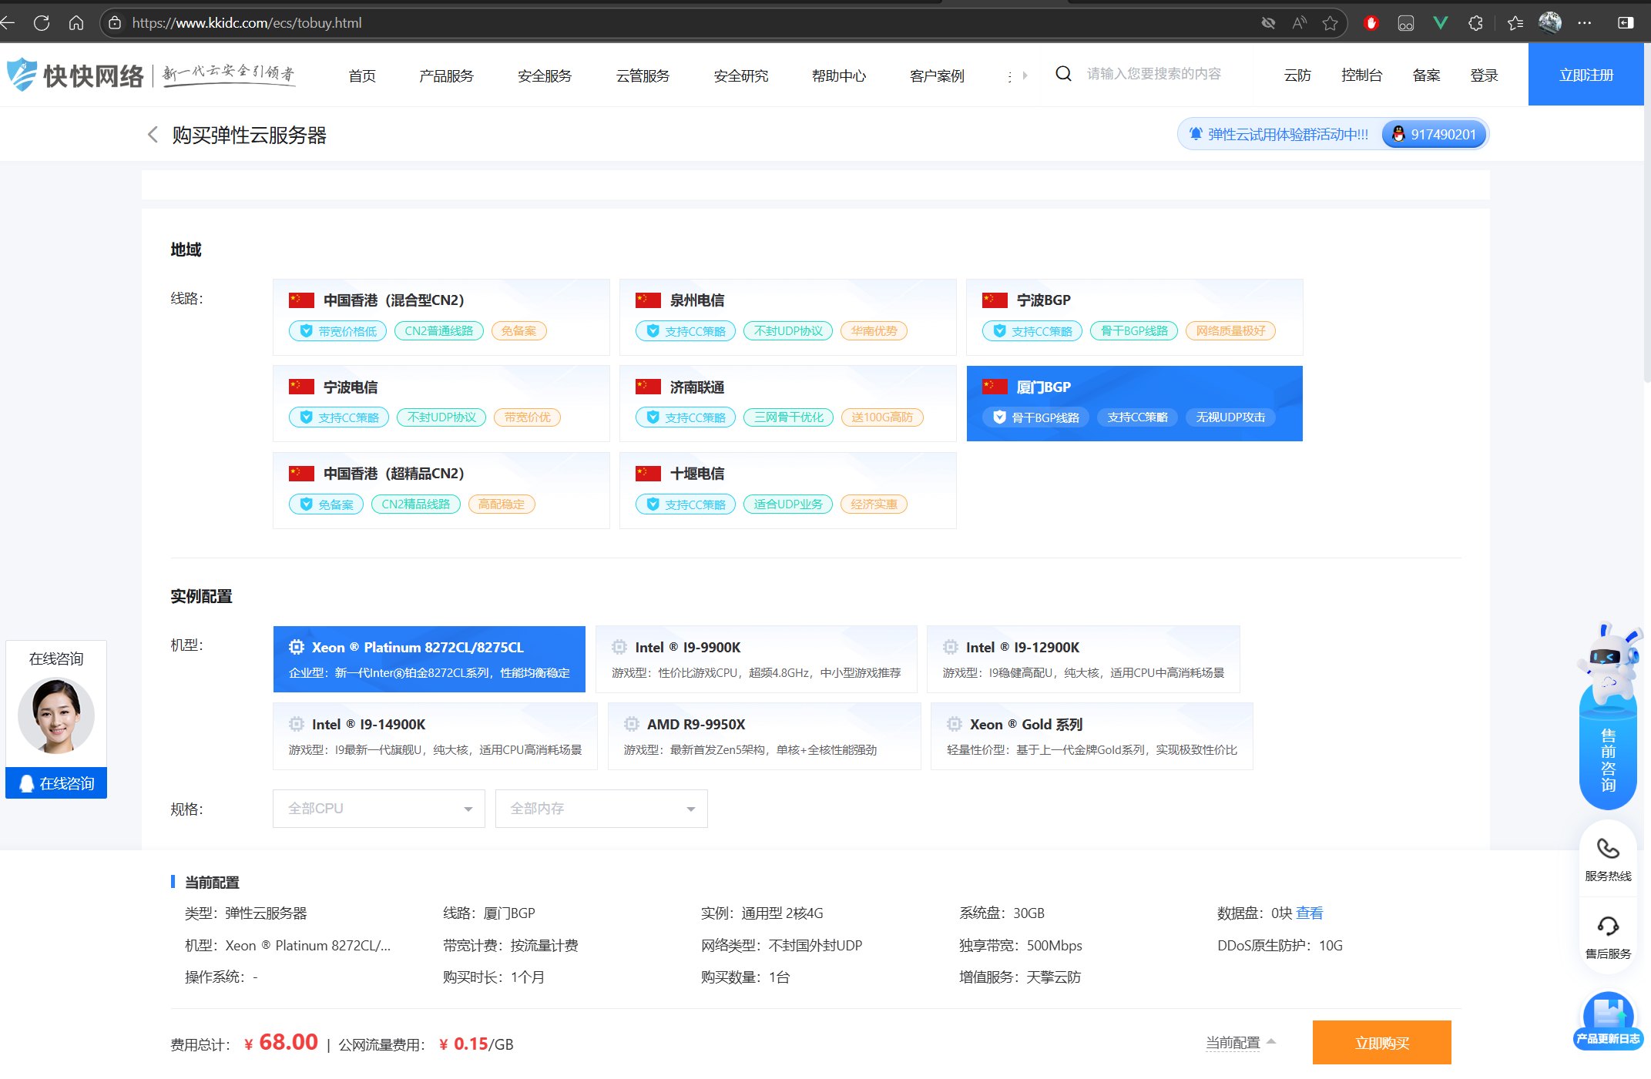Select the 中国香港 (混合型CN2) line option

441,317
